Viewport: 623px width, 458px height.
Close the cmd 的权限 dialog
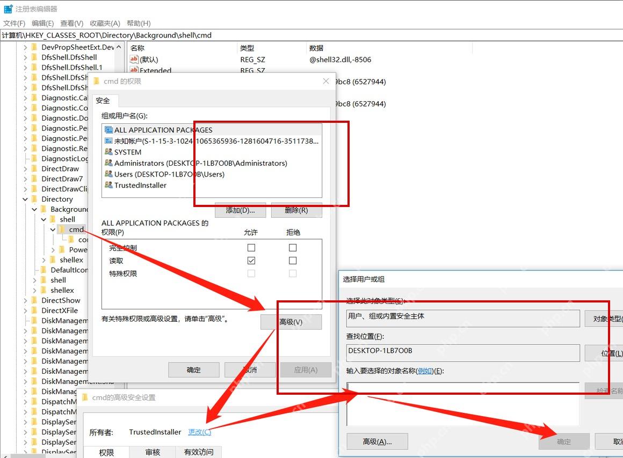pyautogui.click(x=326, y=82)
